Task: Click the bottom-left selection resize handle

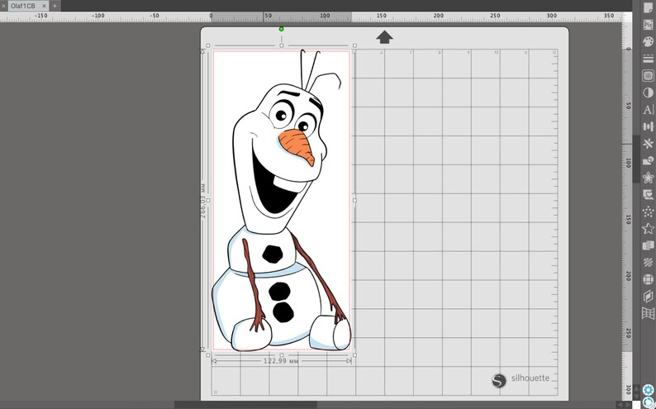Action: tap(208, 355)
